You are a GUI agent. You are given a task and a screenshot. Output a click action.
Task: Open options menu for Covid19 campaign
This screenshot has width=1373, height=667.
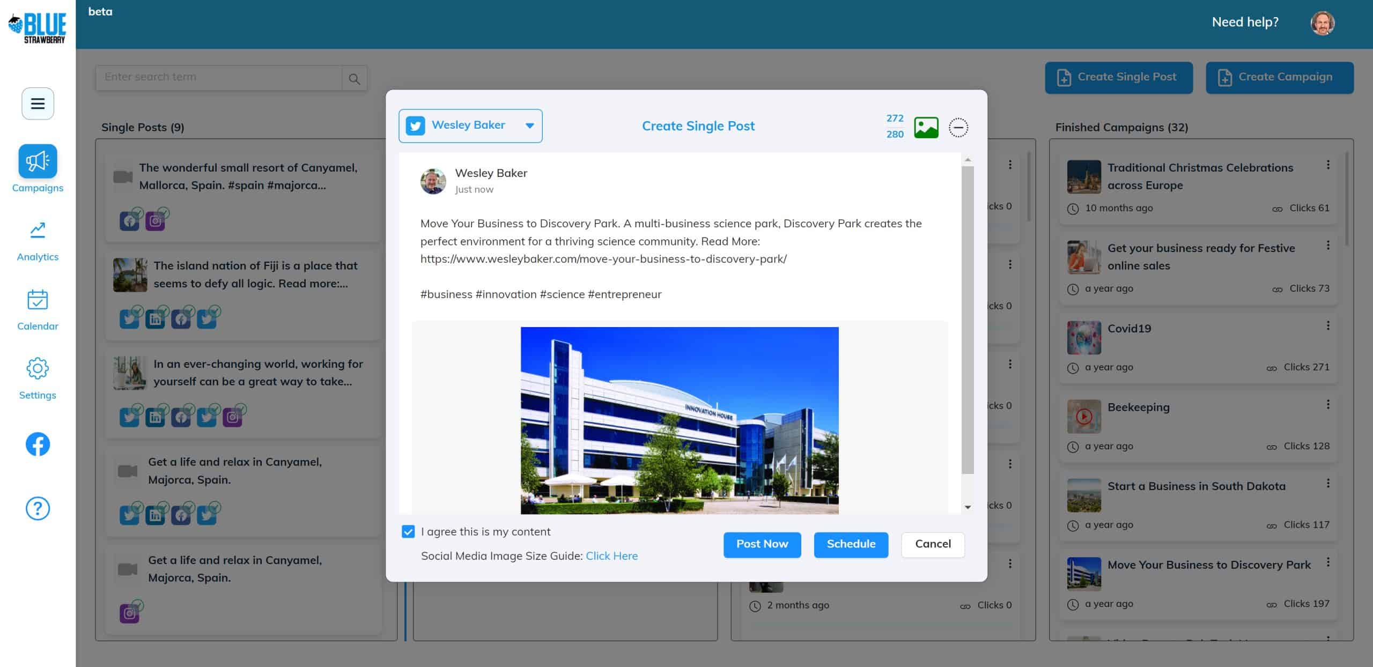coord(1328,325)
